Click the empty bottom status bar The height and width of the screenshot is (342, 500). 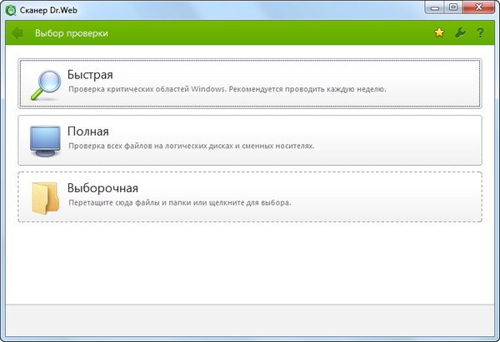(x=250, y=320)
